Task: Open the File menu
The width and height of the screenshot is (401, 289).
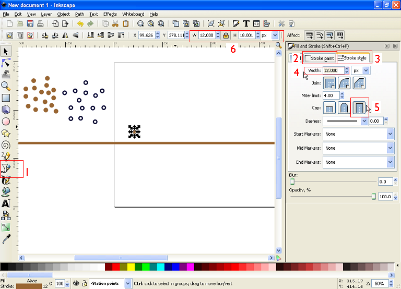Action: pos(6,14)
